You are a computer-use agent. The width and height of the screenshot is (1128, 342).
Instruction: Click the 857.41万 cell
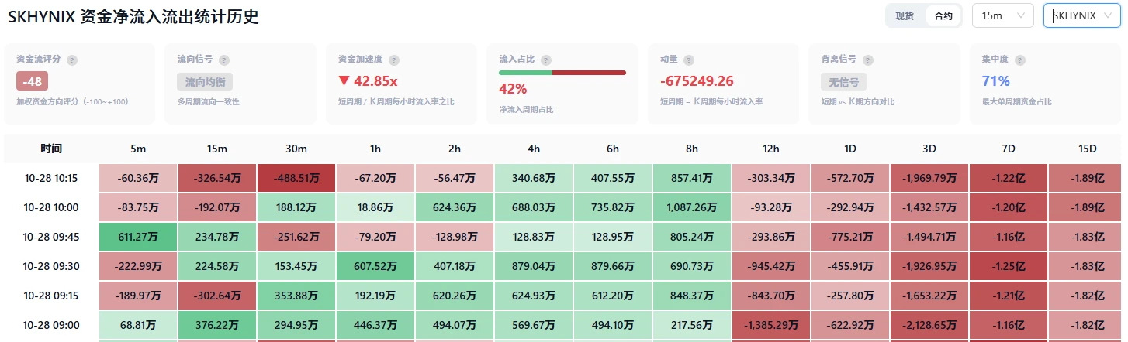pos(692,178)
